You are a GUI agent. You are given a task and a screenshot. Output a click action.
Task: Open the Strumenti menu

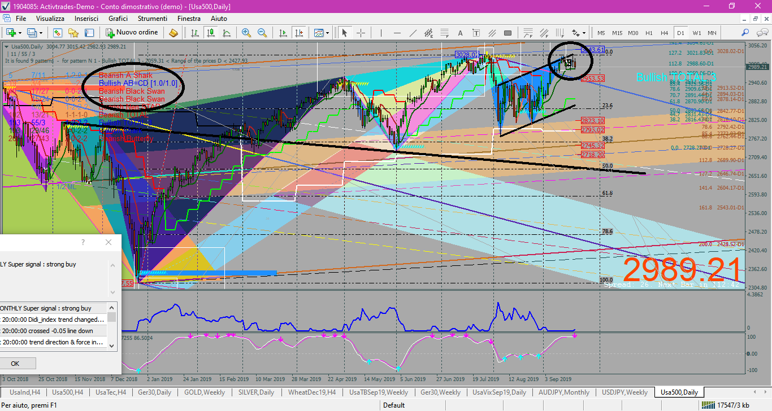[x=153, y=19]
